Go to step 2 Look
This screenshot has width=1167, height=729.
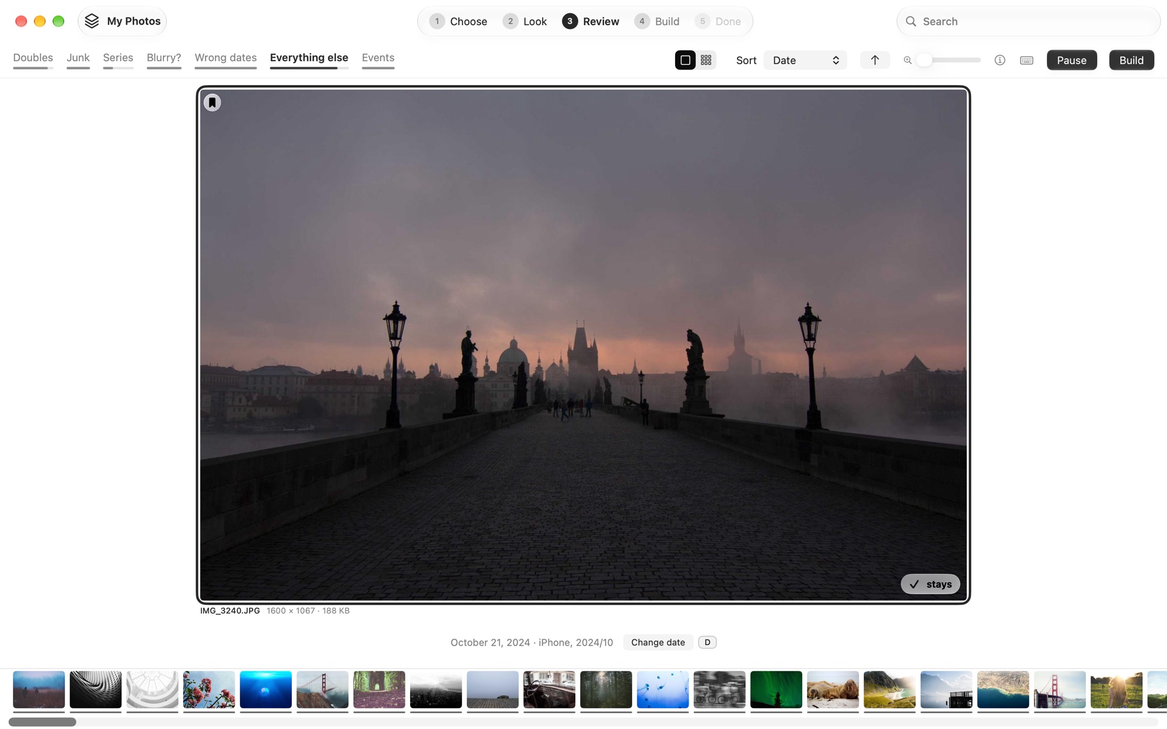tap(525, 22)
